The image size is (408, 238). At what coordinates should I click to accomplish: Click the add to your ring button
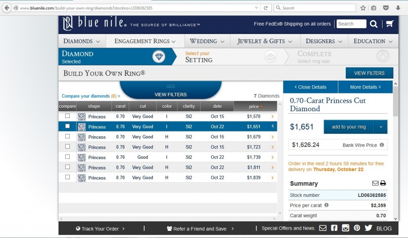pos(349,127)
